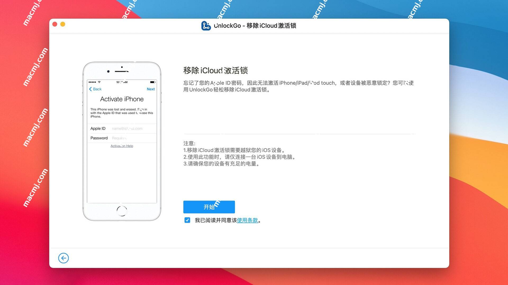Click the Password field in mockup
The image size is (508, 285).
(x=122, y=138)
